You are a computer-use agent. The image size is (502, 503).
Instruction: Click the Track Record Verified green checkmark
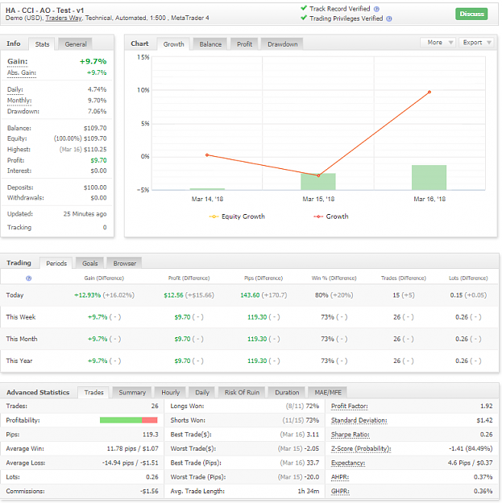coord(304,8)
